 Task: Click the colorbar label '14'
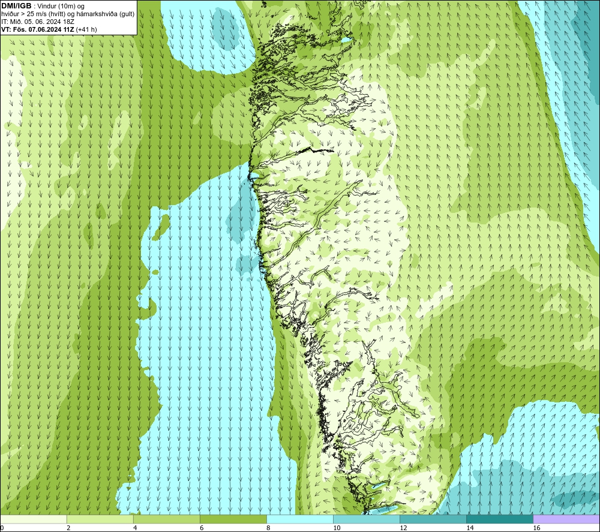470,528
